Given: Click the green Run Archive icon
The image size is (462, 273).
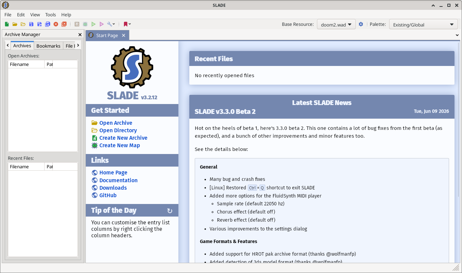Looking at the screenshot, I should [93, 24].
